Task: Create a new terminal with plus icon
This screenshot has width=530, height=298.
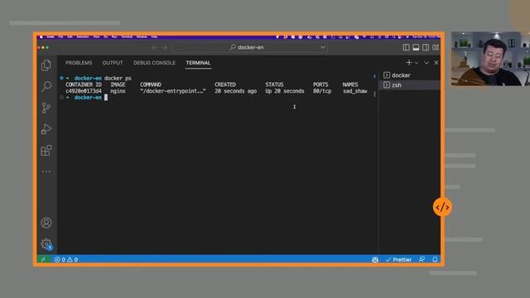Action: click(409, 63)
